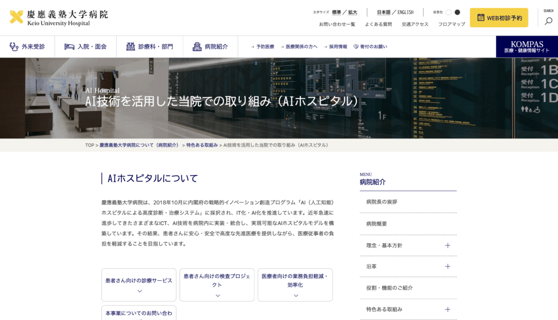
Task: Jump to 患者さん向けの診療サービス section
Action: [x=138, y=285]
